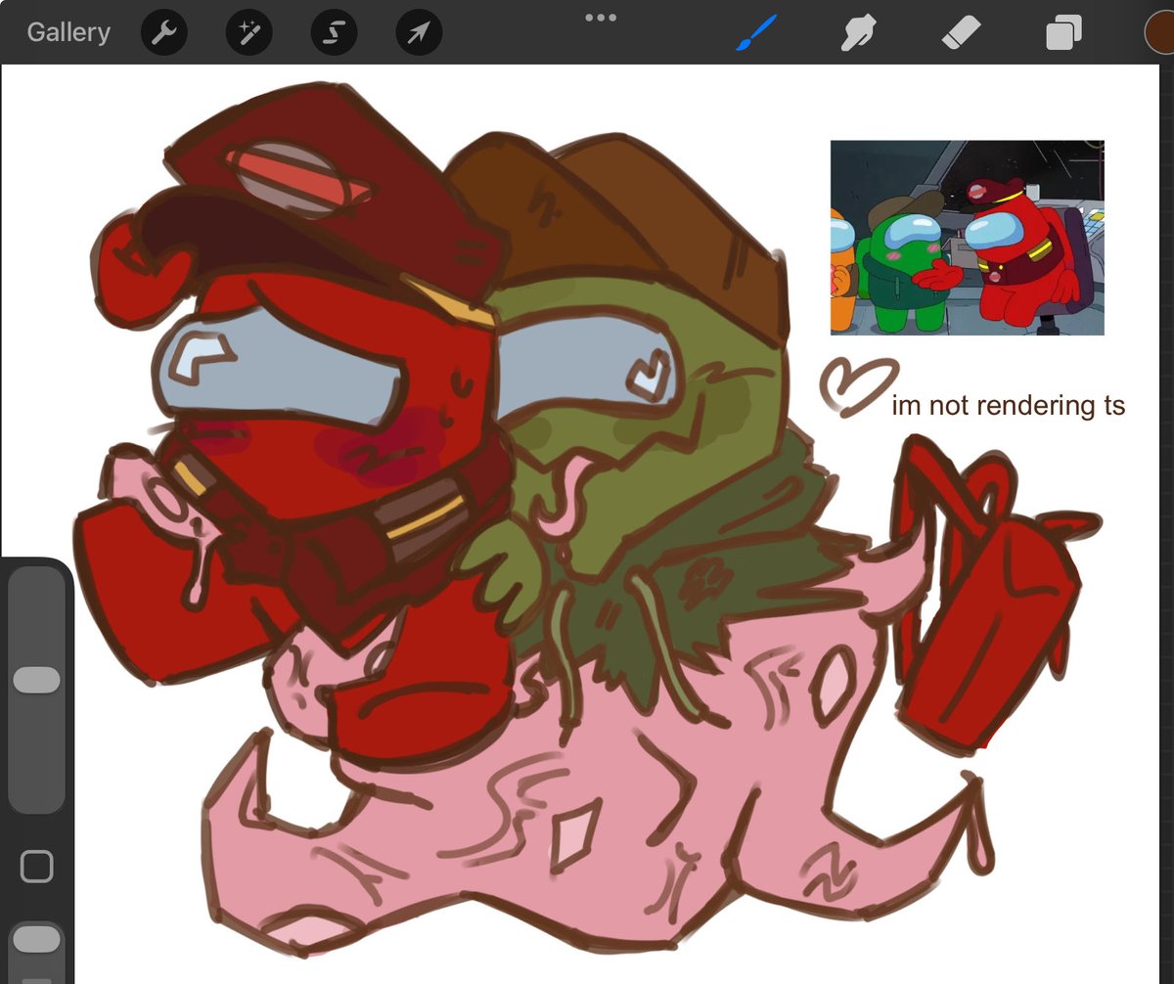Select the Eraser tool
Screen dimensions: 1174x984
961,34
